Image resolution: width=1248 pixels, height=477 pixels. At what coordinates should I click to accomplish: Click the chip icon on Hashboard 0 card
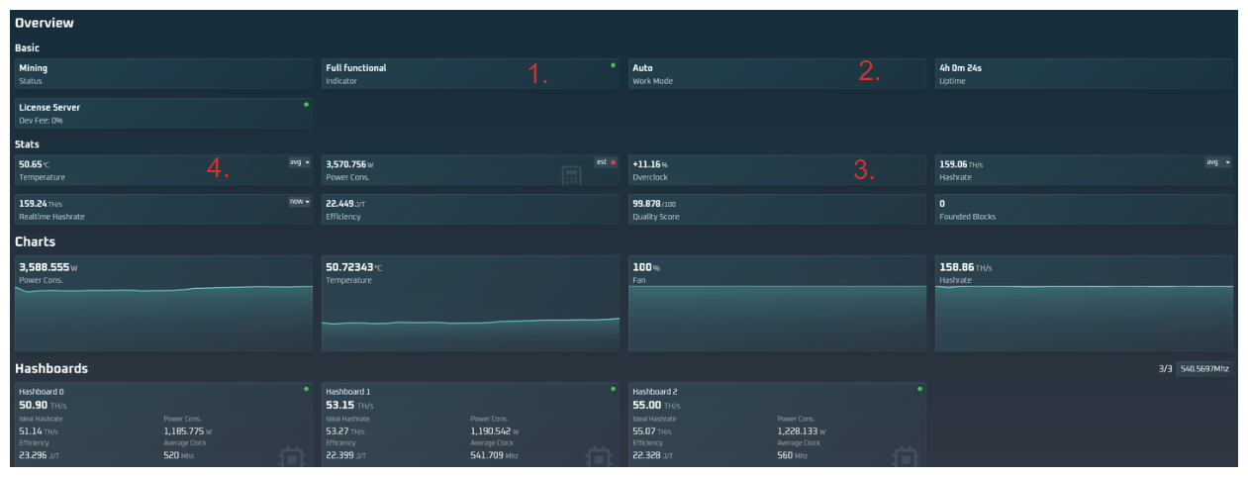[x=292, y=457]
